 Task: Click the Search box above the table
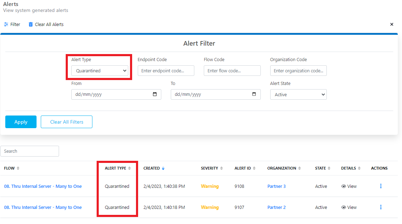[x=30, y=151]
